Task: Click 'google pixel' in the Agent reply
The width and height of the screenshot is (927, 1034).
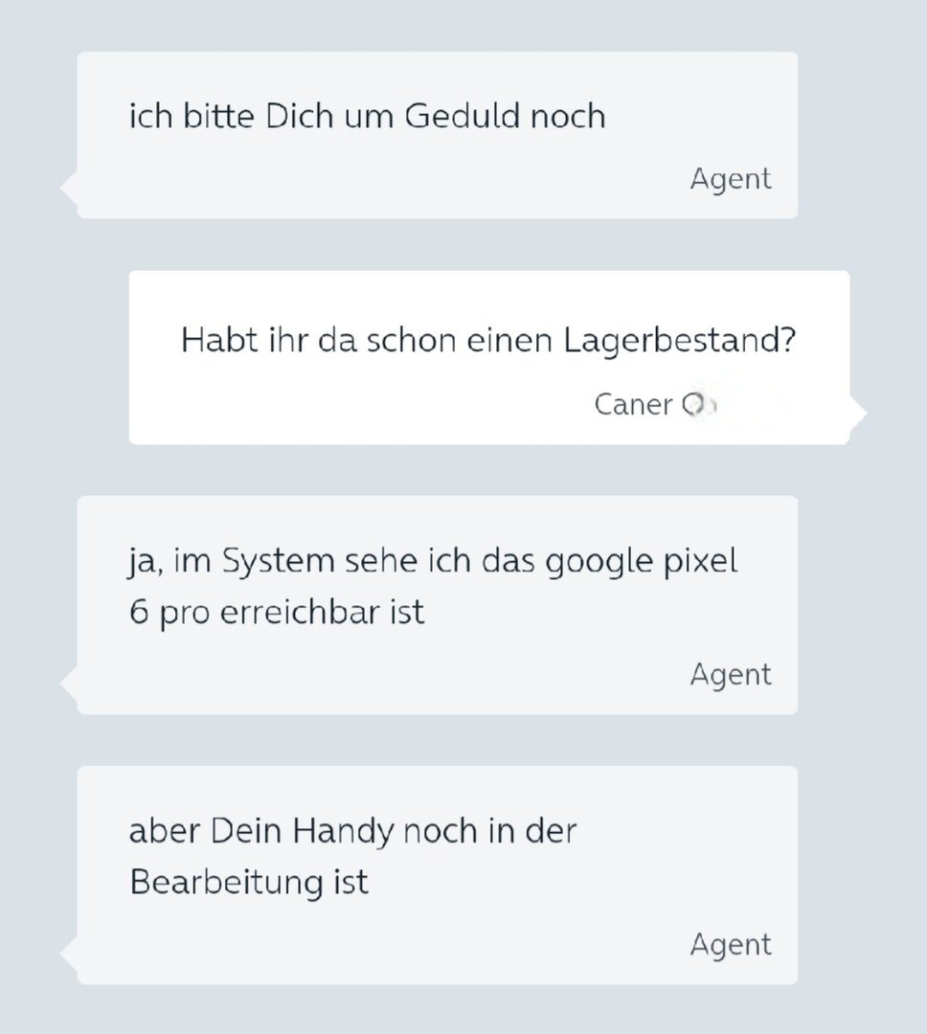Action: point(642,562)
